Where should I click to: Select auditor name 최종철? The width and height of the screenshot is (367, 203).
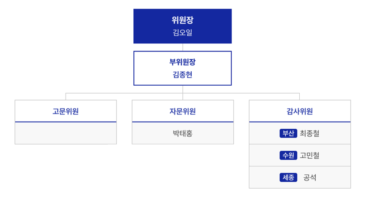click(309, 133)
